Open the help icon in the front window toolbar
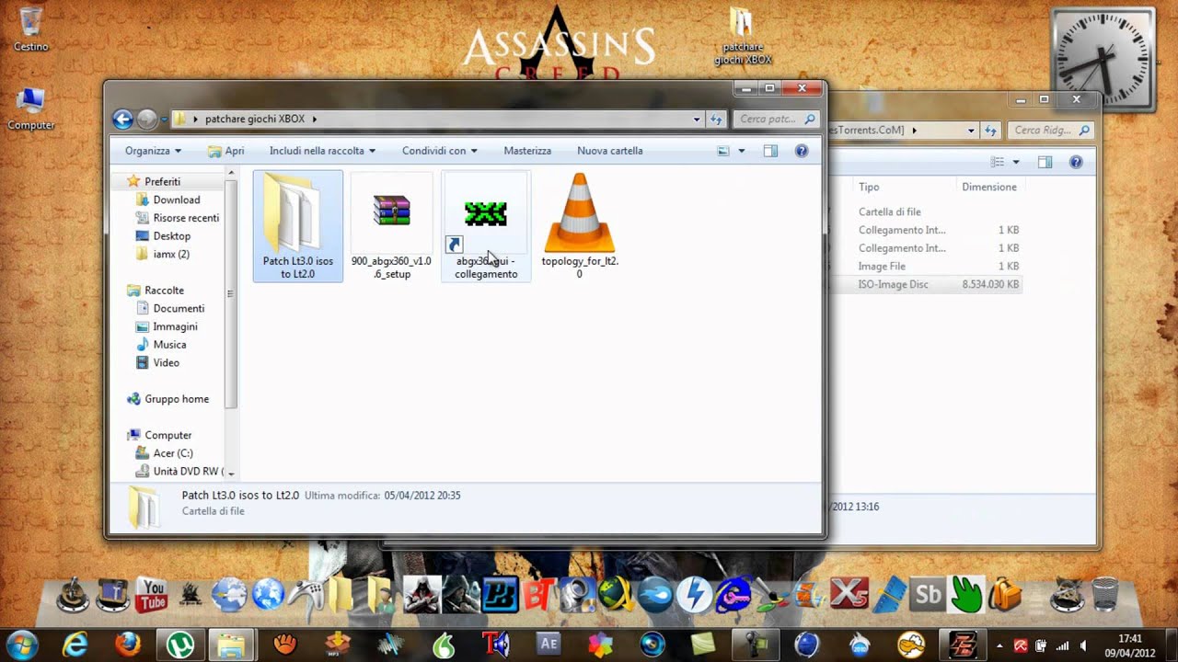The width and height of the screenshot is (1178, 662). [801, 151]
